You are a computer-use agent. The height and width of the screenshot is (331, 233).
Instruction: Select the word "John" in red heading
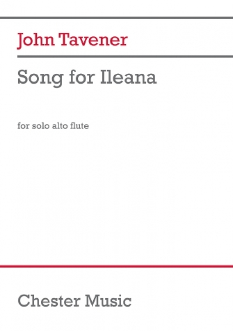(x=35, y=40)
